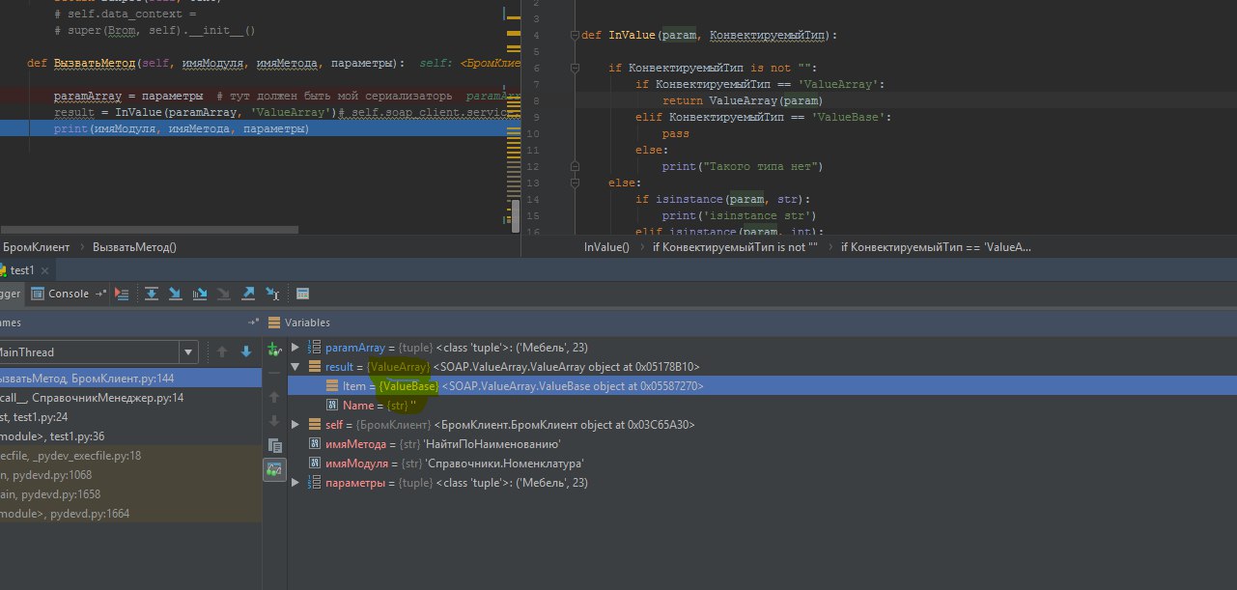Click the Show Execution Point icon
Viewport: 1237px width, 590px height.
pos(122,294)
